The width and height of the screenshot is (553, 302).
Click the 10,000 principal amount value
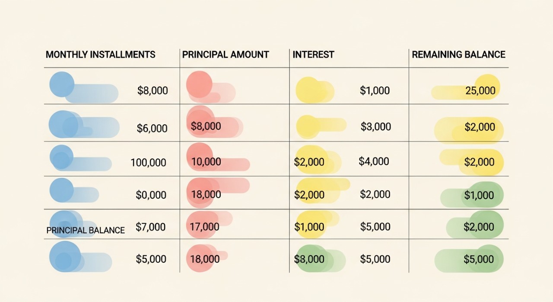(206, 162)
